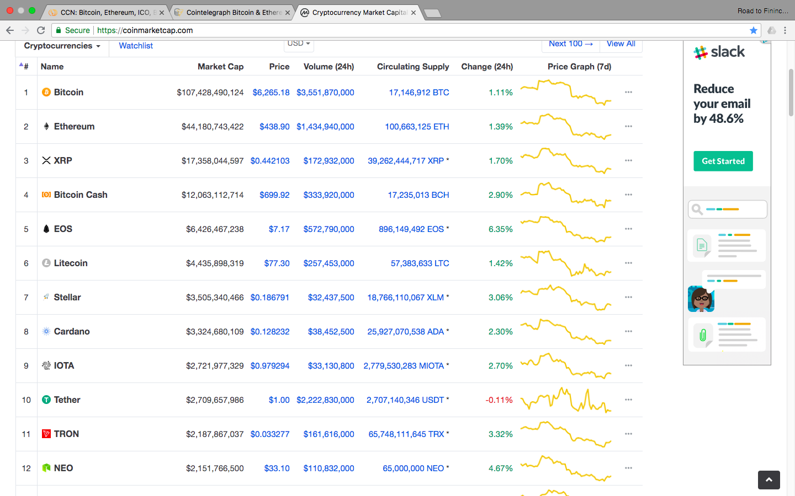Sort table by Volume (24h) header
The image size is (795, 496).
click(328, 67)
